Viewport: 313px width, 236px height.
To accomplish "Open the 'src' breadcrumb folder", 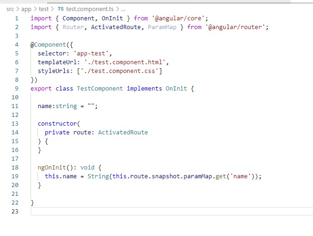I will [x=10, y=9].
